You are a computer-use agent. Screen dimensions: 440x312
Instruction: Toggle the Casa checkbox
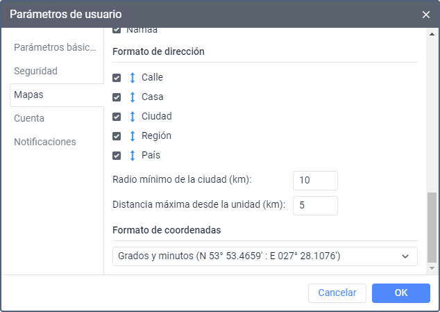[117, 97]
